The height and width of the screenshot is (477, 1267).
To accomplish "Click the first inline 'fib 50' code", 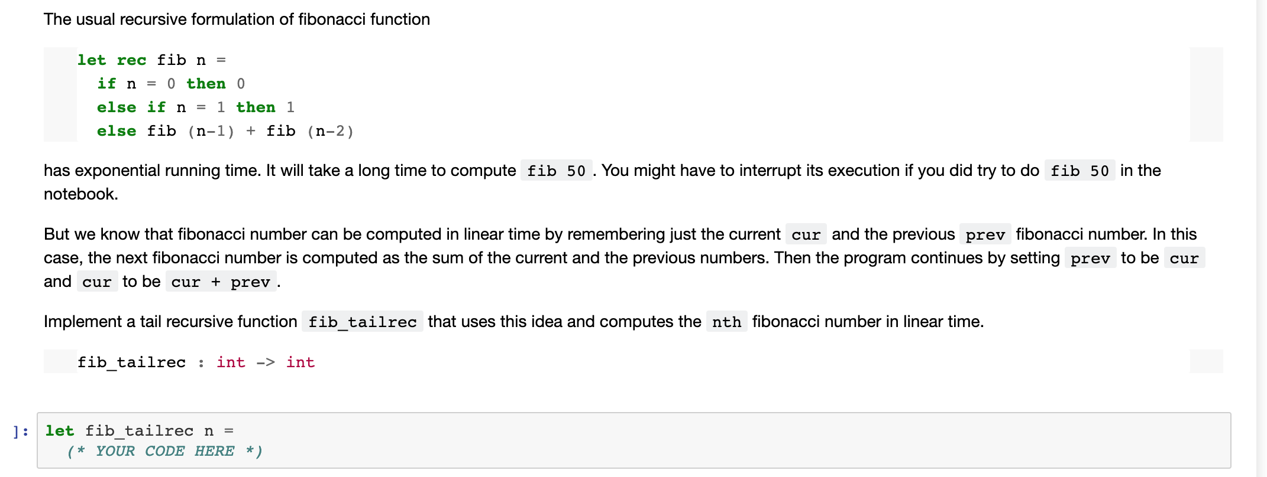I will (556, 171).
